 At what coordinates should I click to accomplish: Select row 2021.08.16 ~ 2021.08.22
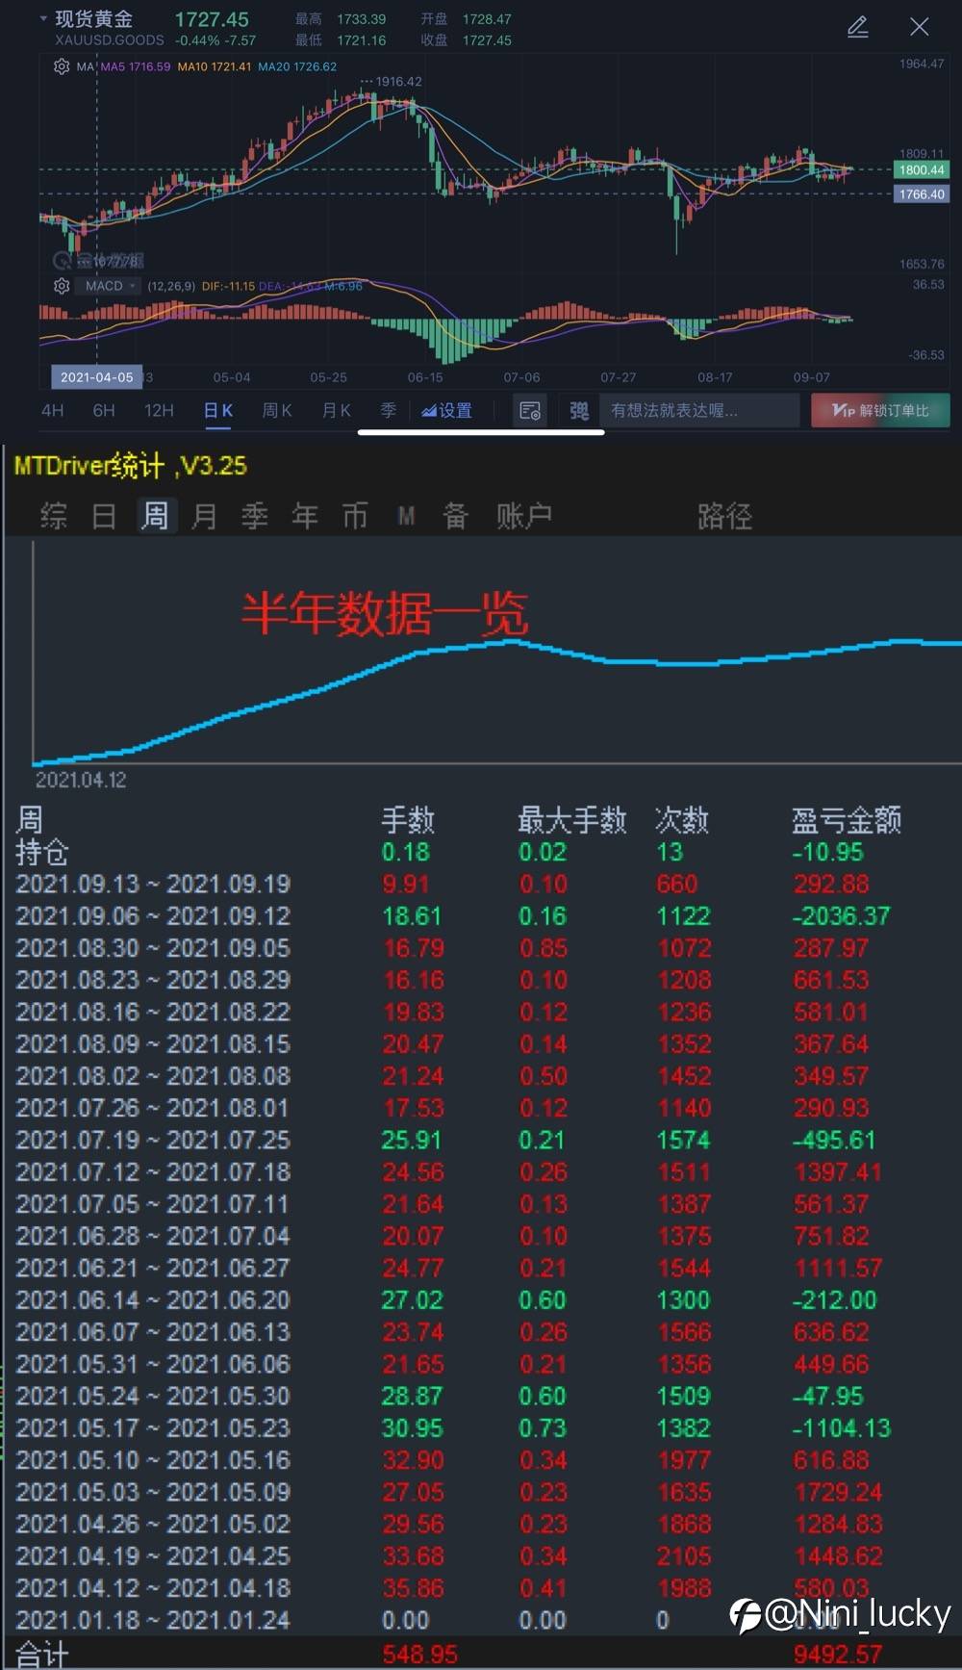(481, 1012)
